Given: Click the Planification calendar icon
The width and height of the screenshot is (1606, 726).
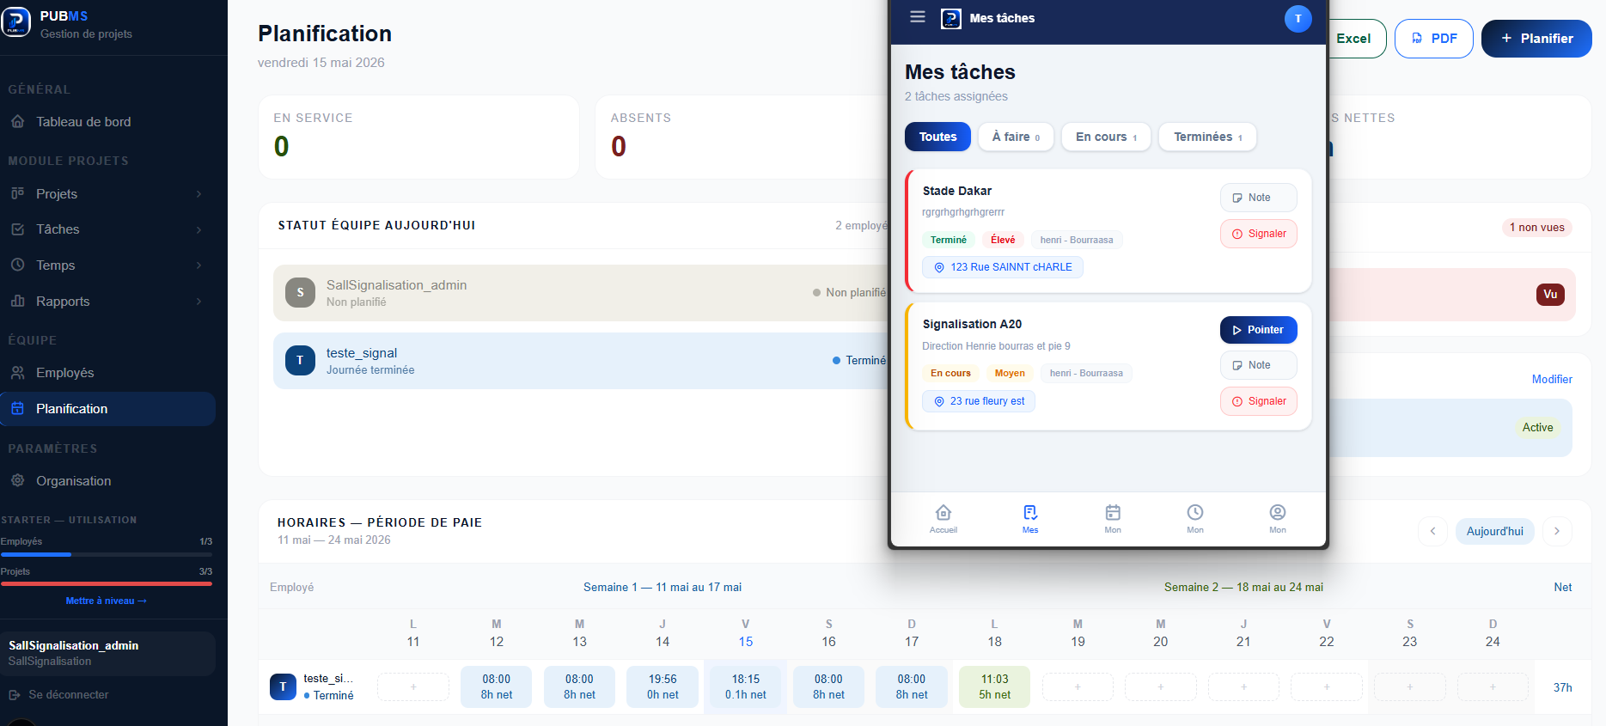Looking at the screenshot, I should point(17,409).
